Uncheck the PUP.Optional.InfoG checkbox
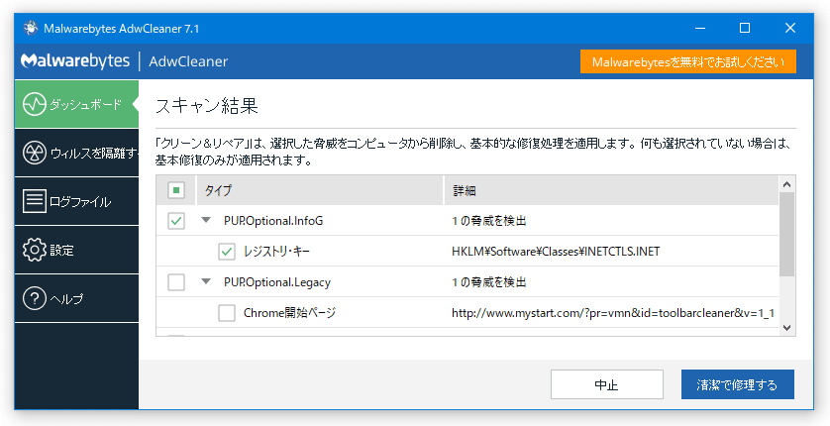 pyautogui.click(x=176, y=221)
